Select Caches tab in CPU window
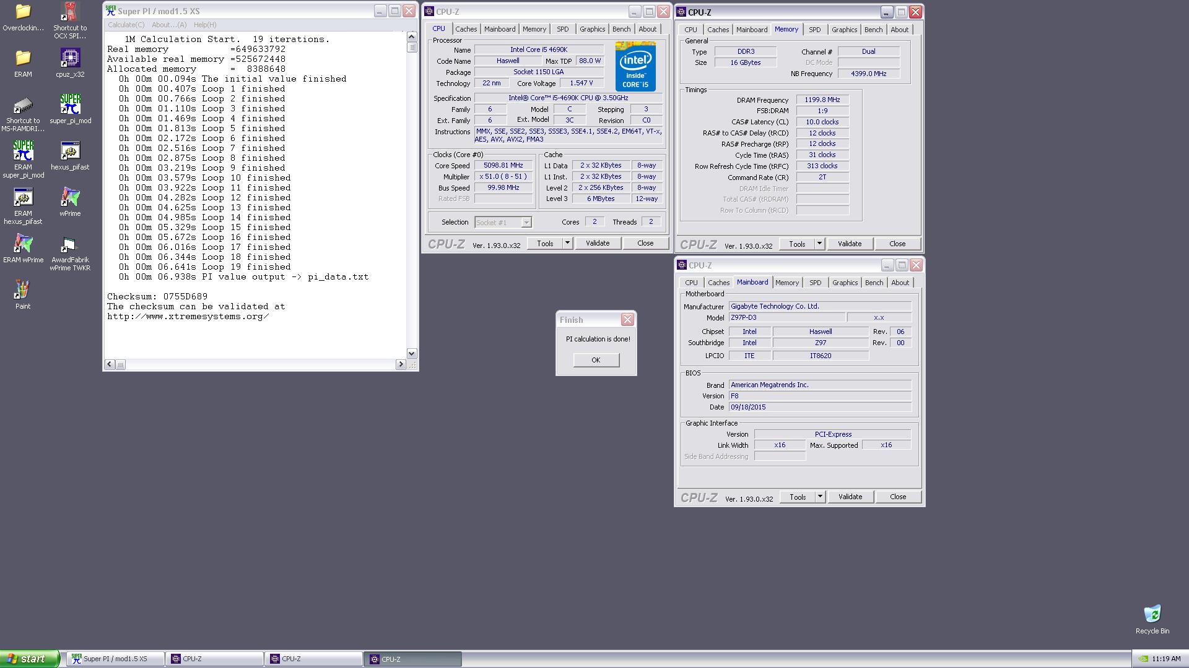The image size is (1189, 668). pos(466,29)
